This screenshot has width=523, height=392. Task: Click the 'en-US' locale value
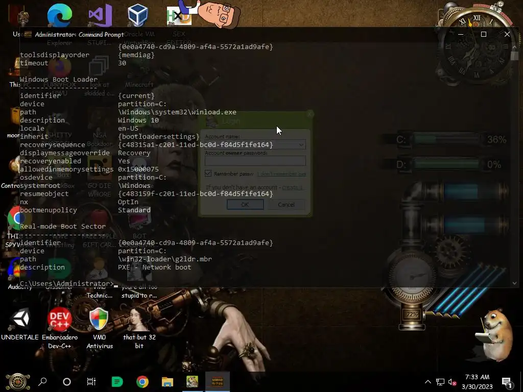128,128
